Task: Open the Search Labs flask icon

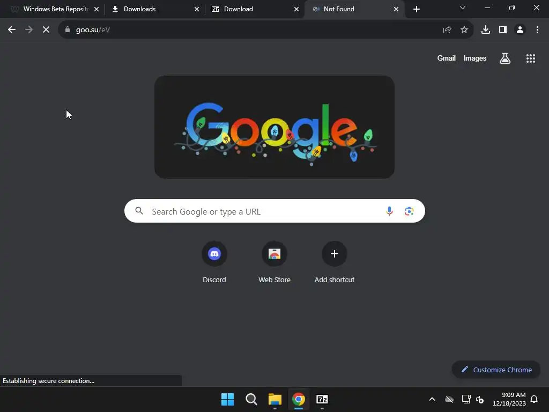Action: (505, 58)
